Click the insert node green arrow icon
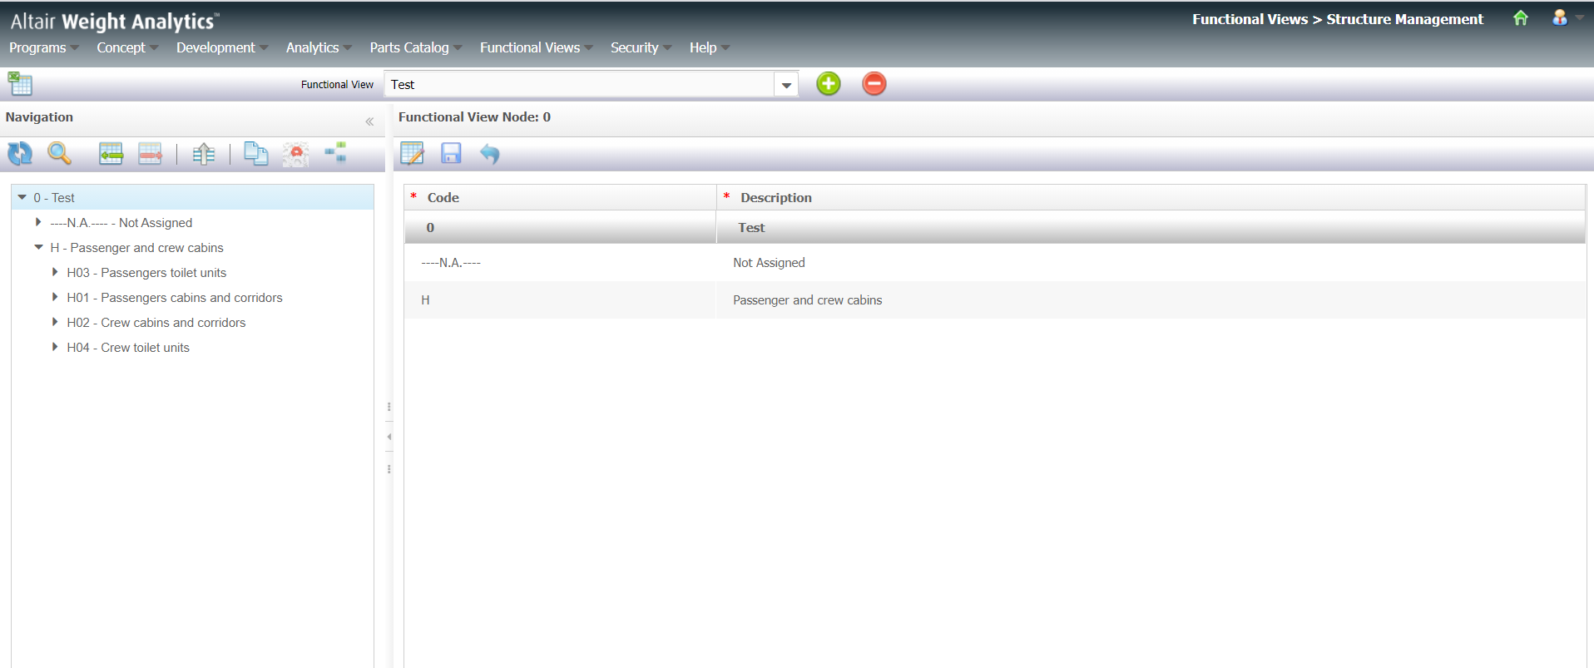 (111, 154)
